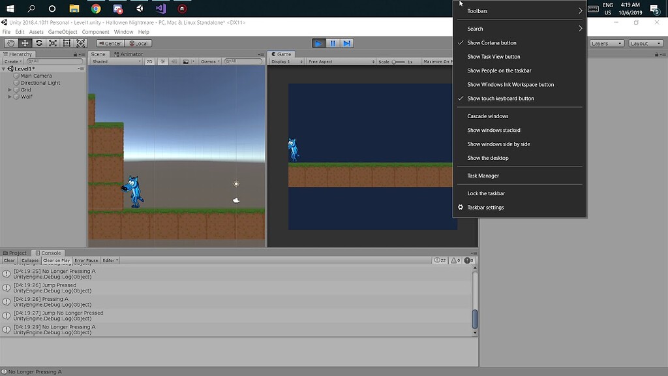Select the Rect transform tool
The width and height of the screenshot is (668, 376).
click(x=67, y=43)
